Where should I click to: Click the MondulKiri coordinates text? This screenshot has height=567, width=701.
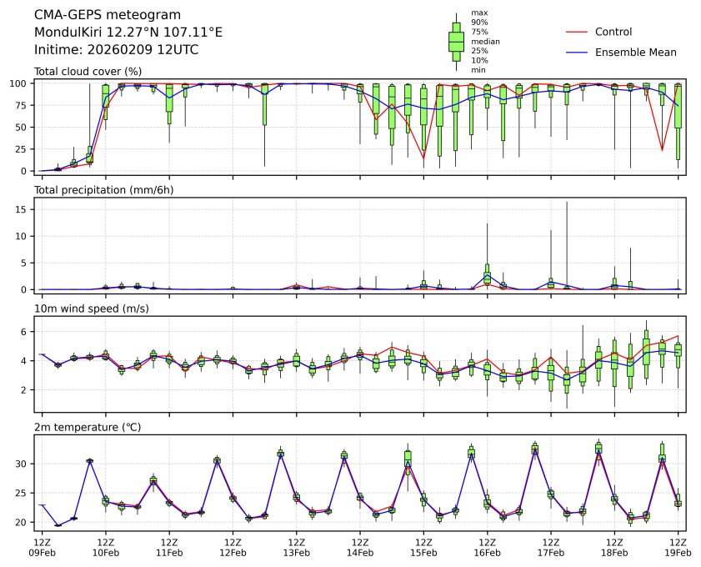pyautogui.click(x=128, y=33)
